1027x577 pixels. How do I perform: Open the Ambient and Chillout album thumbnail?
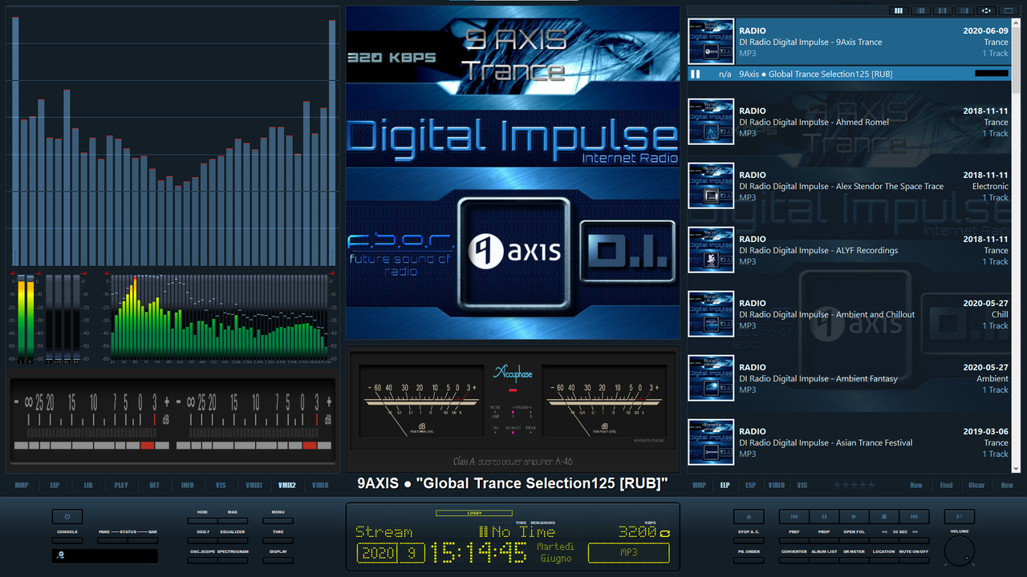pyautogui.click(x=711, y=314)
